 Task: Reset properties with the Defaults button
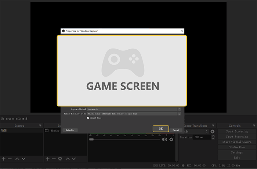[70, 130]
